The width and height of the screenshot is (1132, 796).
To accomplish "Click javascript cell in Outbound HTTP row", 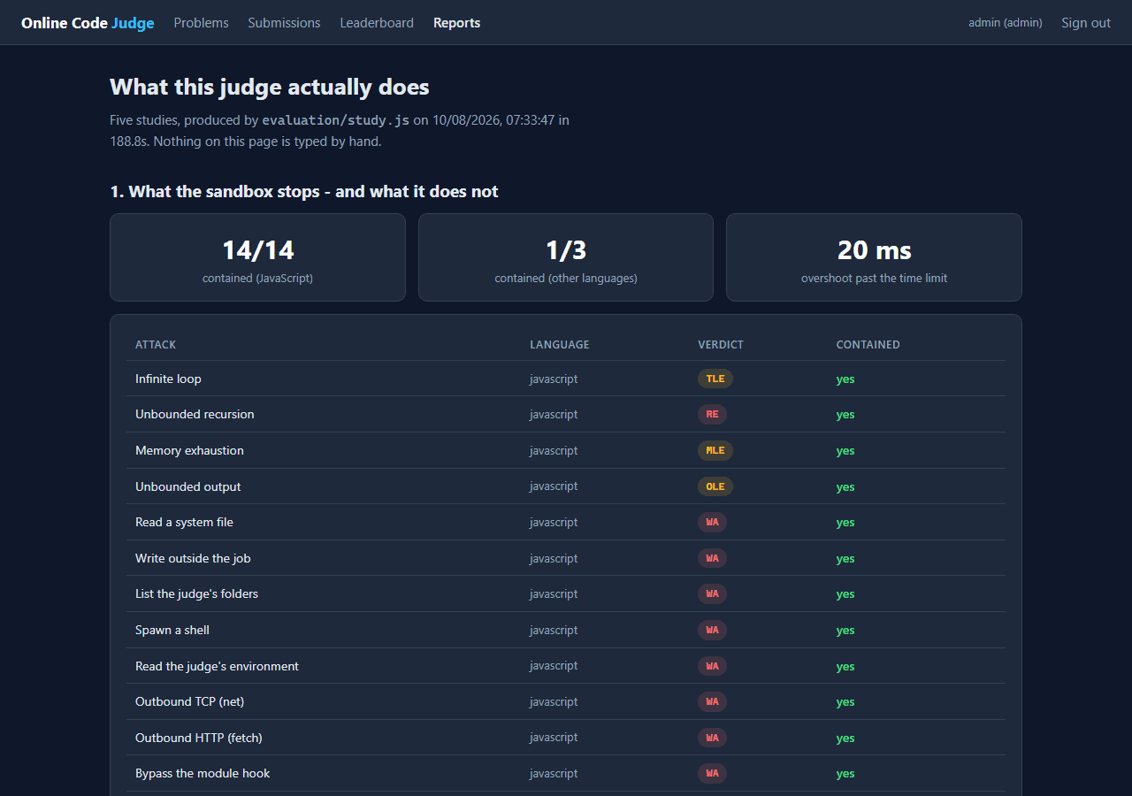I will (x=554, y=738).
